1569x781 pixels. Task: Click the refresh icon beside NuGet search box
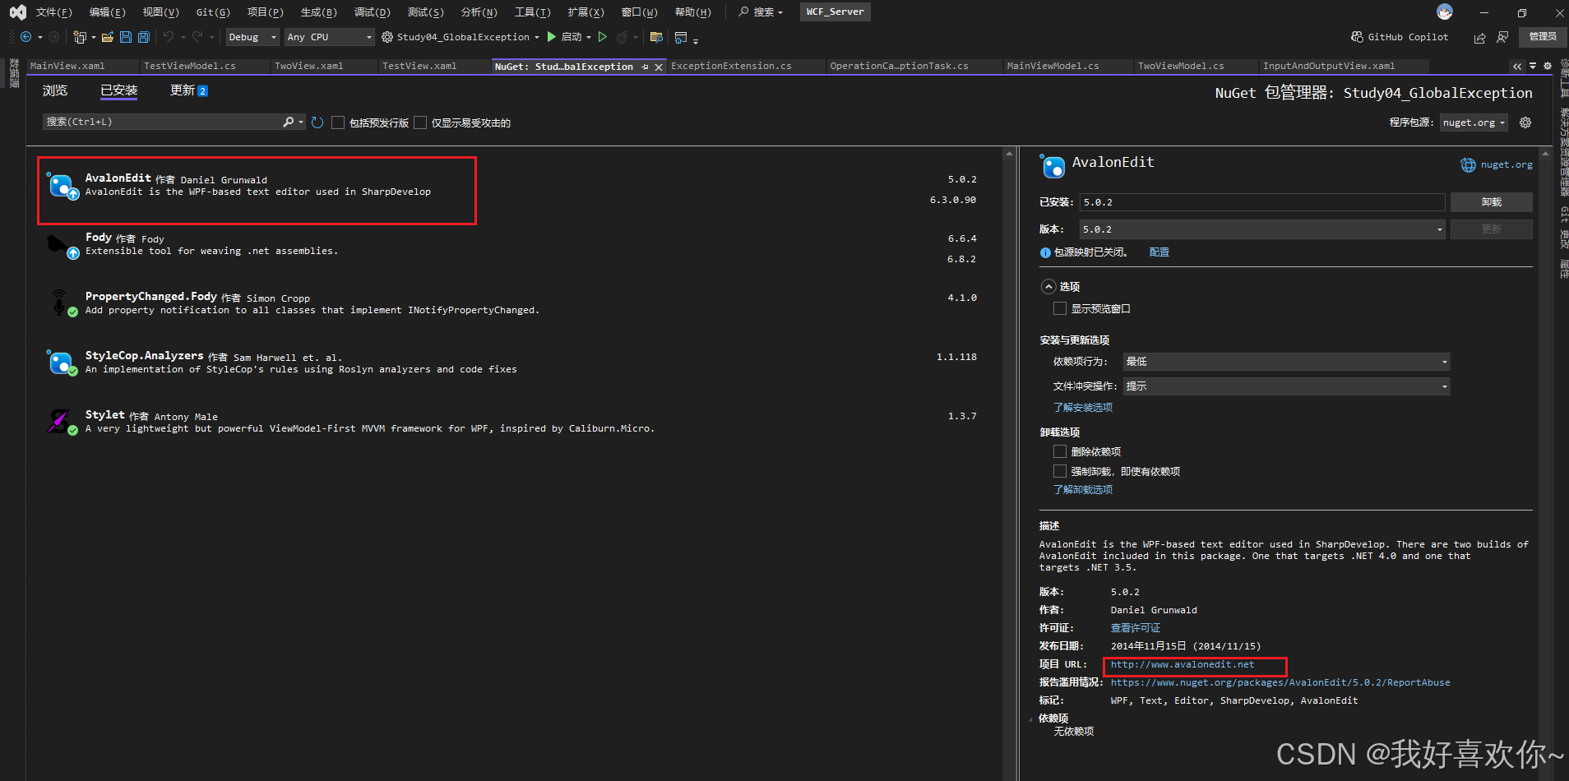(x=318, y=122)
